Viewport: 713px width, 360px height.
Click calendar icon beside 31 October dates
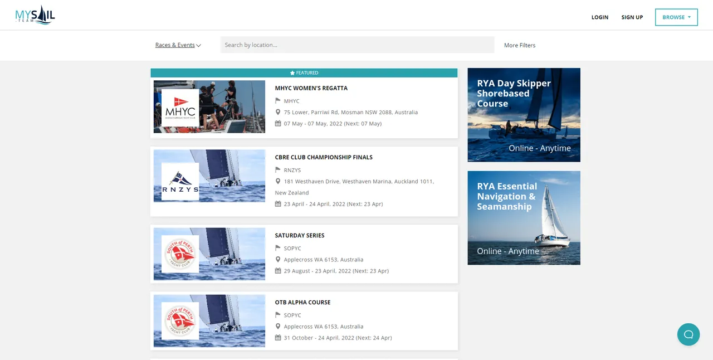pos(278,337)
